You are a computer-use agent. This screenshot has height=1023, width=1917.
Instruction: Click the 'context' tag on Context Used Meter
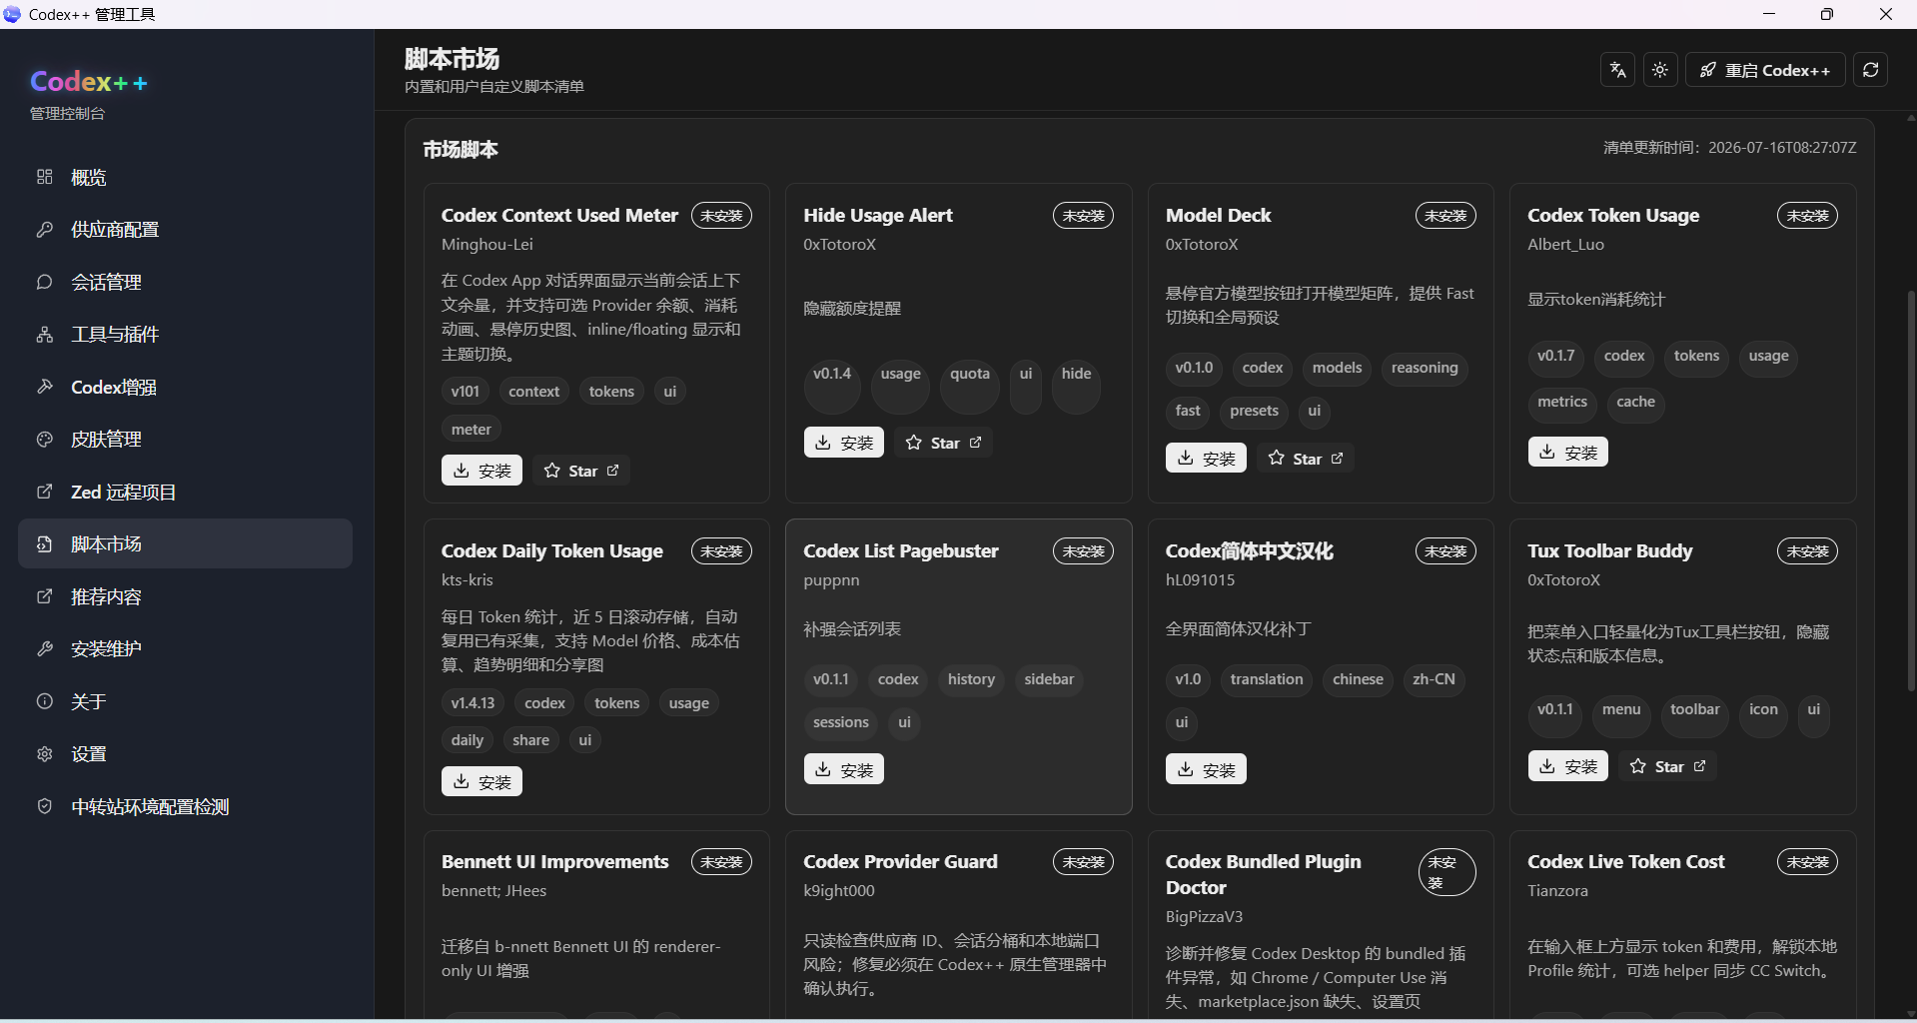point(533,392)
